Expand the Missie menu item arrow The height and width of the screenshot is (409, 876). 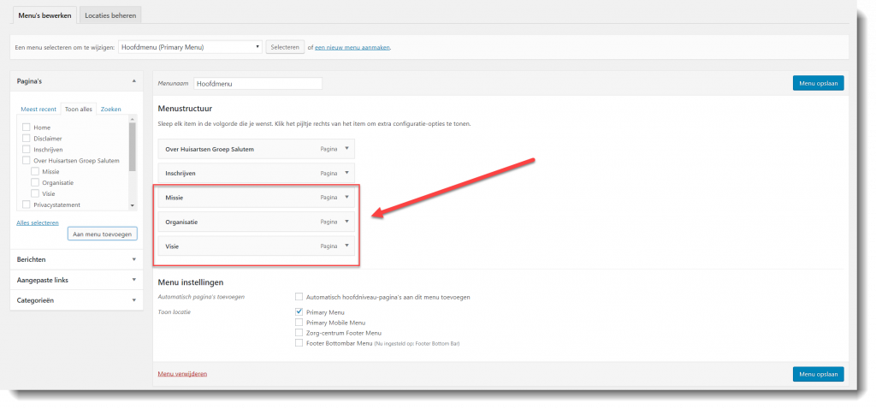pos(346,198)
